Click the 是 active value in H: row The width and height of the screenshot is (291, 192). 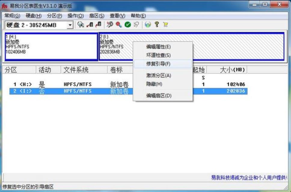coord(42,84)
